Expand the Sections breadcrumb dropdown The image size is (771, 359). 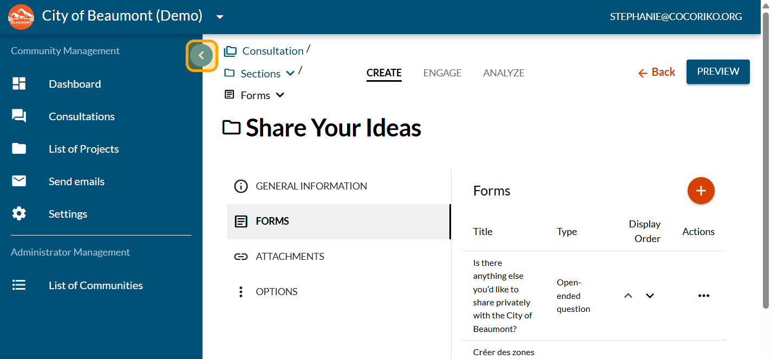[x=290, y=74]
